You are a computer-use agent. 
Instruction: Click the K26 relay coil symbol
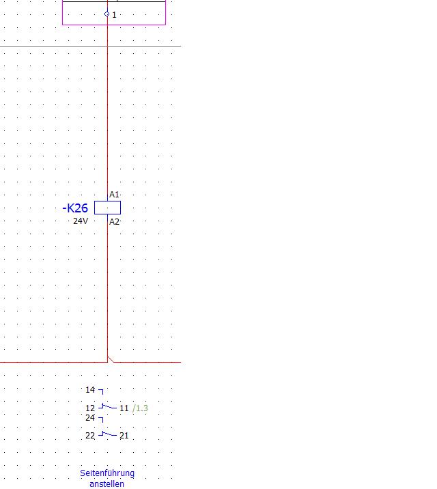point(107,208)
